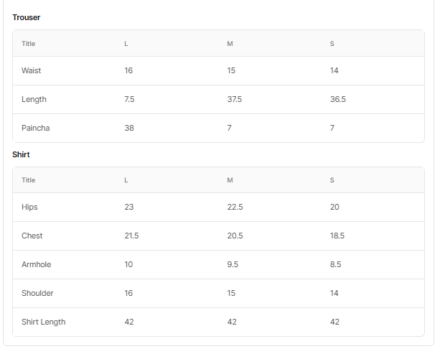Click the M column header in Trouser table
The width and height of the screenshot is (440, 349).
point(230,44)
